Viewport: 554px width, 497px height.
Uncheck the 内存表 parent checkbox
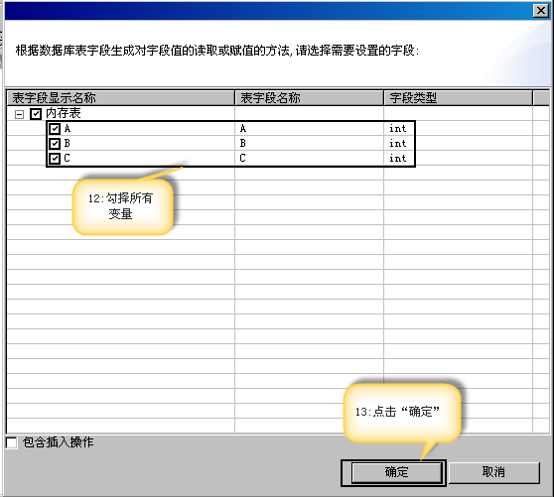coord(36,114)
